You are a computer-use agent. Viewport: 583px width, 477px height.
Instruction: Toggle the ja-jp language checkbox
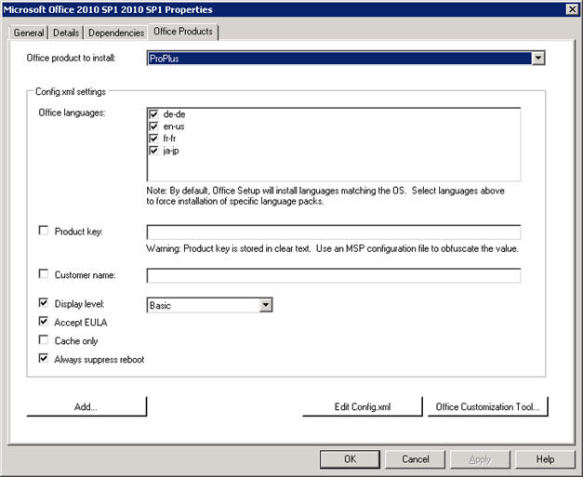pos(153,151)
